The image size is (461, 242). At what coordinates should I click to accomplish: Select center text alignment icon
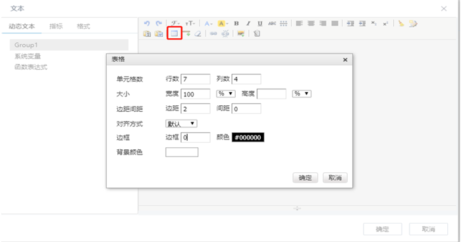pyautogui.click(x=311, y=24)
